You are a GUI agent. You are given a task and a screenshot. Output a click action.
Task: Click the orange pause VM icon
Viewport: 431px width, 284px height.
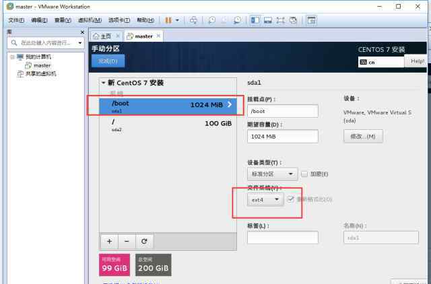click(x=168, y=20)
